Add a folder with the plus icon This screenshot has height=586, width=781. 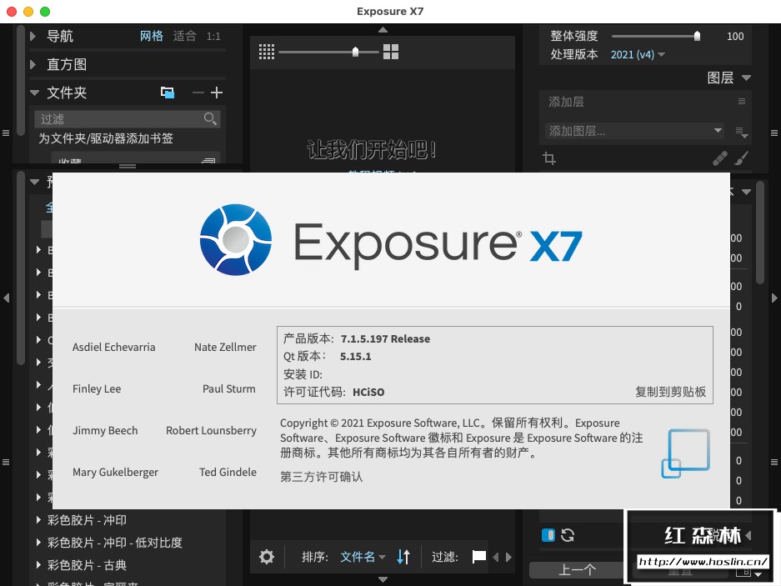click(x=217, y=93)
